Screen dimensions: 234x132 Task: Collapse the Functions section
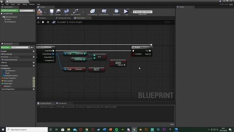(x=1, y=57)
